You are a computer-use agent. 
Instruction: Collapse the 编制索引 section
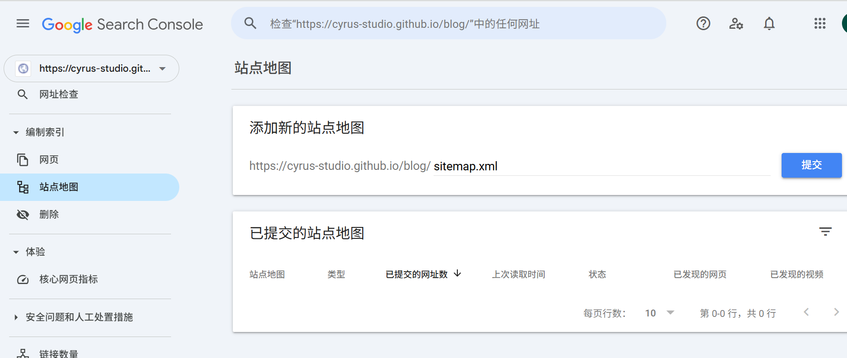coord(16,132)
